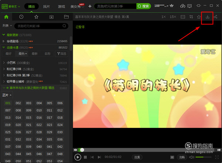Collapse 喜羊羊与灰太狼之竞技大联盟 精选 series
The height and width of the screenshot is (163, 222).
click(4, 88)
